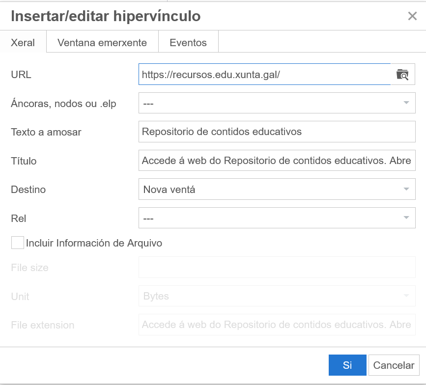Close the Insertar/editar hipervínculo dialog
The width and height of the screenshot is (426, 385).
coord(412,16)
